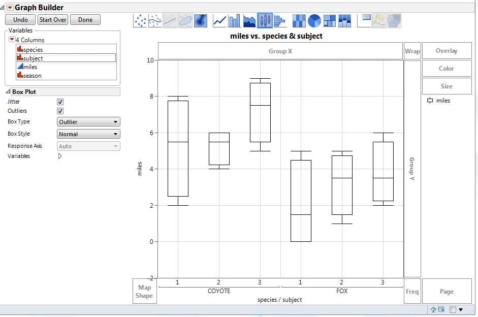The width and height of the screenshot is (478, 317).
Task: Select the Points scatter element icon
Action: coord(140,21)
